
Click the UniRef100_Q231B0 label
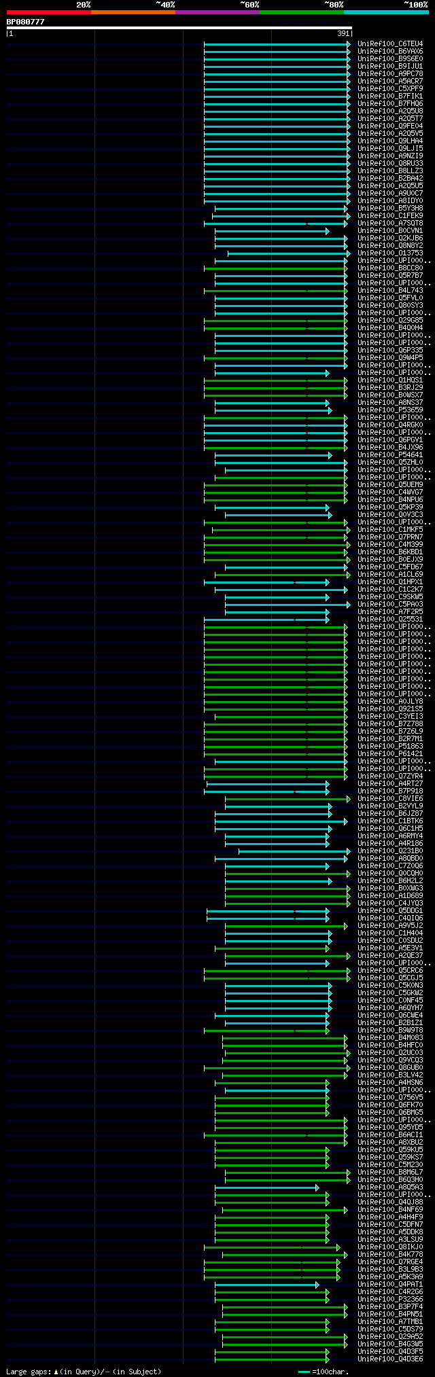(390, 851)
